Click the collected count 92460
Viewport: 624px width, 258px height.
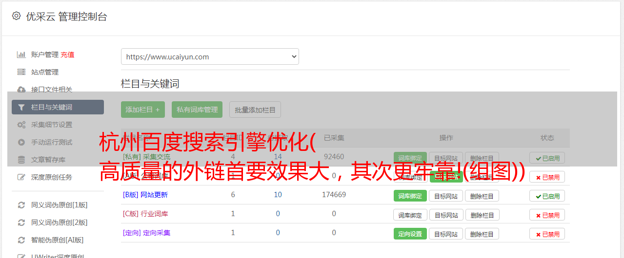(334, 157)
